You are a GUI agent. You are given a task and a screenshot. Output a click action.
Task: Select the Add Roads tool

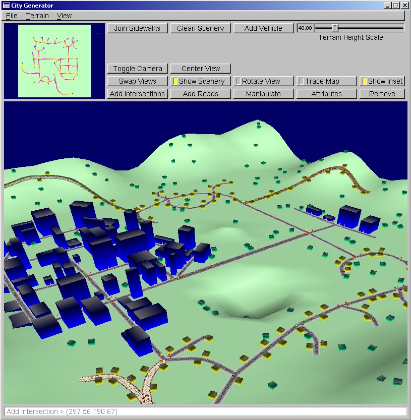click(200, 94)
